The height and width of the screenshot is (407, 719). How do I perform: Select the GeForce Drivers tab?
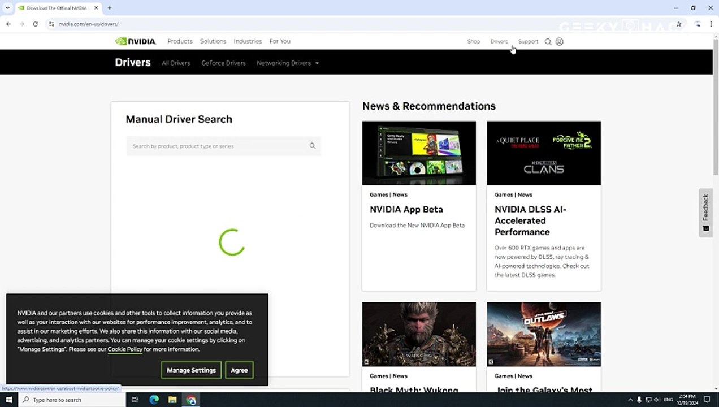223,63
